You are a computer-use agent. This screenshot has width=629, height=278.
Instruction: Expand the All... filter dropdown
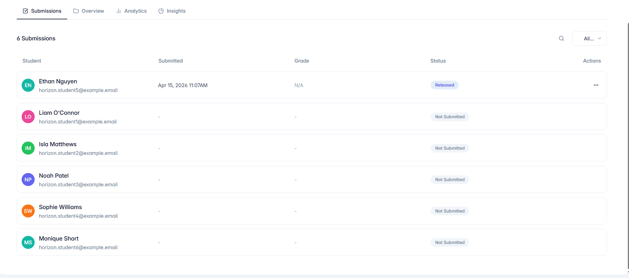point(589,38)
